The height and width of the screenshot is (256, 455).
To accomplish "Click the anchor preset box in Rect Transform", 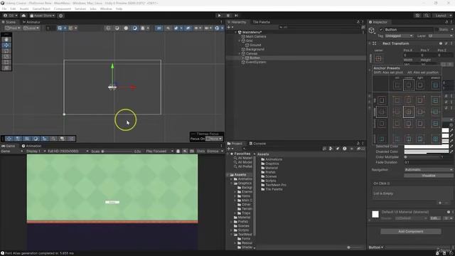I will click(379, 58).
